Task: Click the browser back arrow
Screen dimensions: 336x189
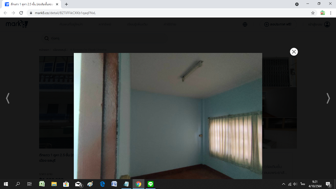Action: pos(5,13)
